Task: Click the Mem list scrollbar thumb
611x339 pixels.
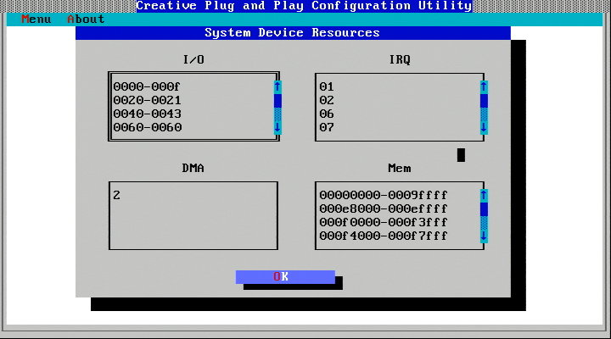Action: click(484, 209)
